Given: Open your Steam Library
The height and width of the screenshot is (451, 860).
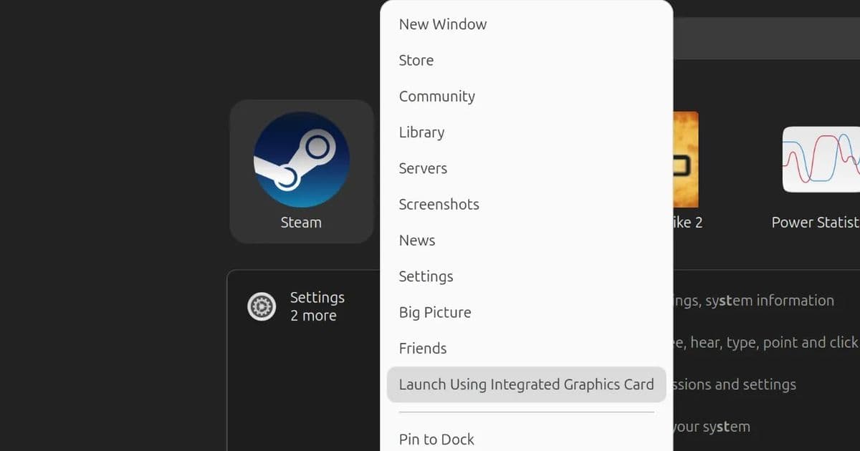Looking at the screenshot, I should [421, 132].
